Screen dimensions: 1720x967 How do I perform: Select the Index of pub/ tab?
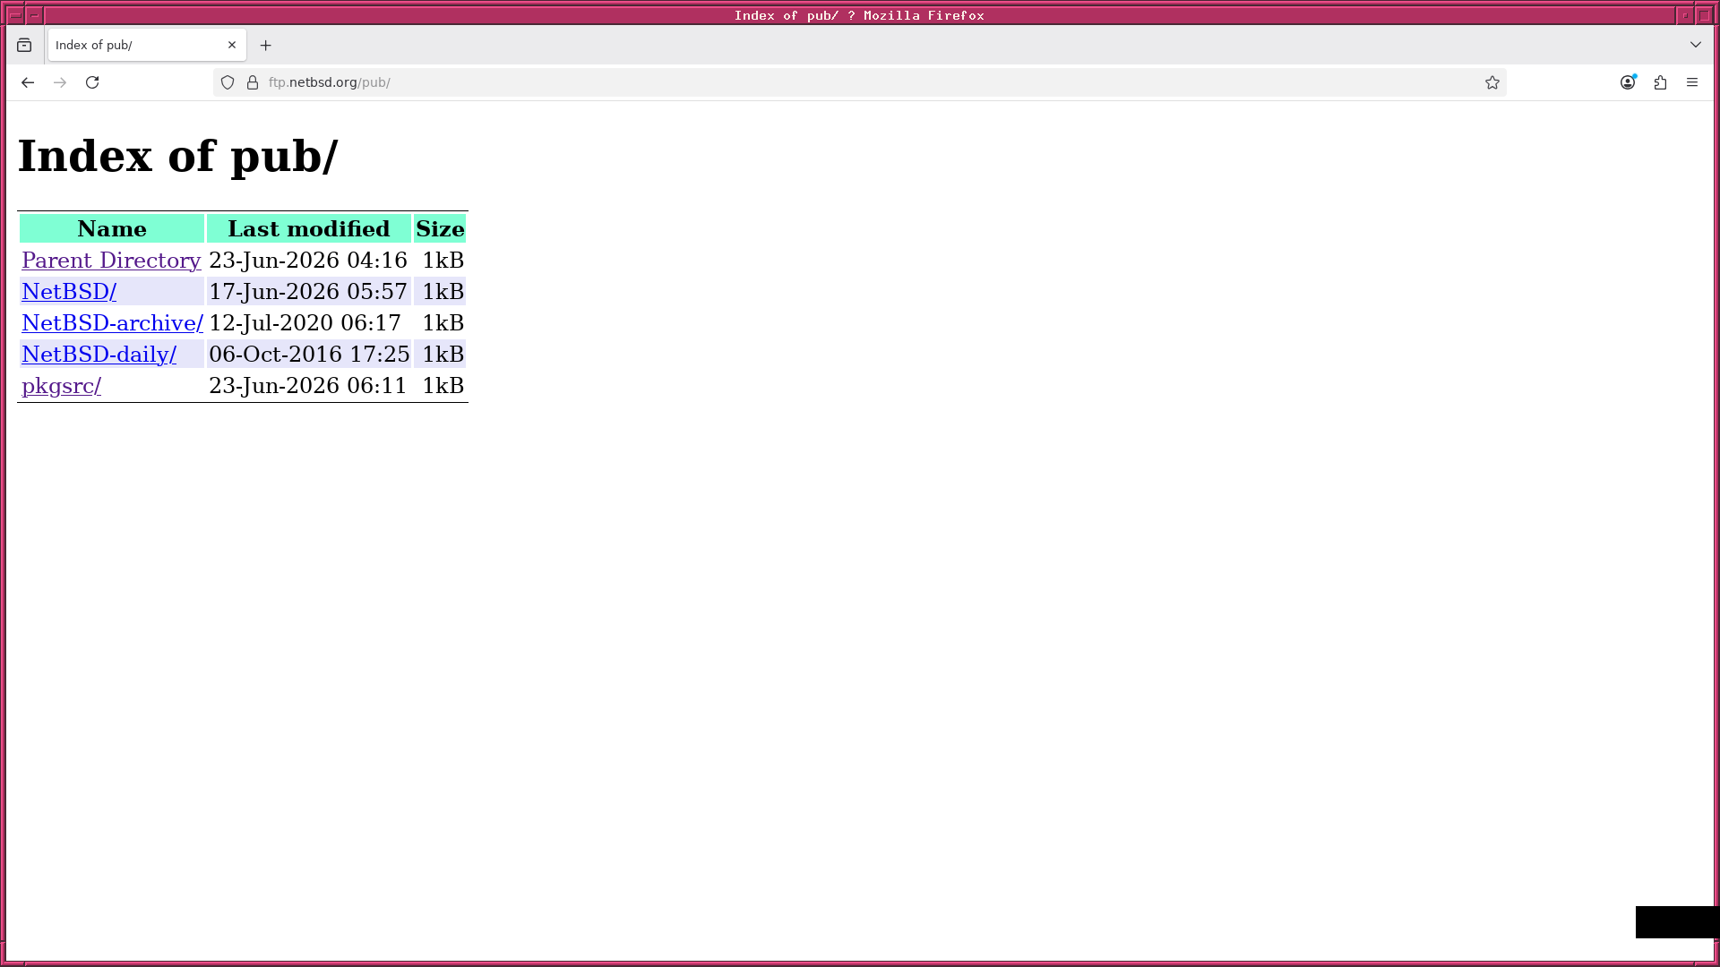pyautogui.click(x=148, y=45)
